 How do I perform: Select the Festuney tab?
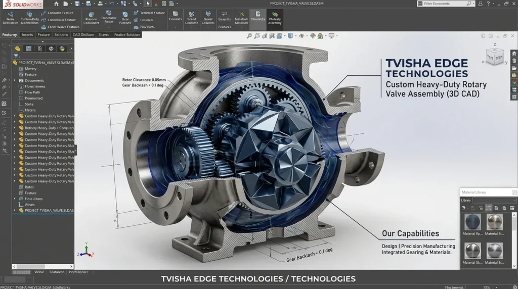9,35
